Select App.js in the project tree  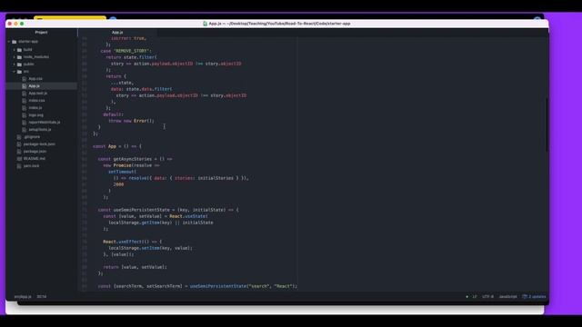[x=35, y=86]
